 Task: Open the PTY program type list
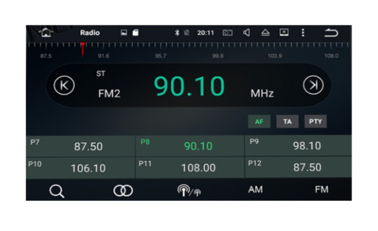tap(315, 122)
